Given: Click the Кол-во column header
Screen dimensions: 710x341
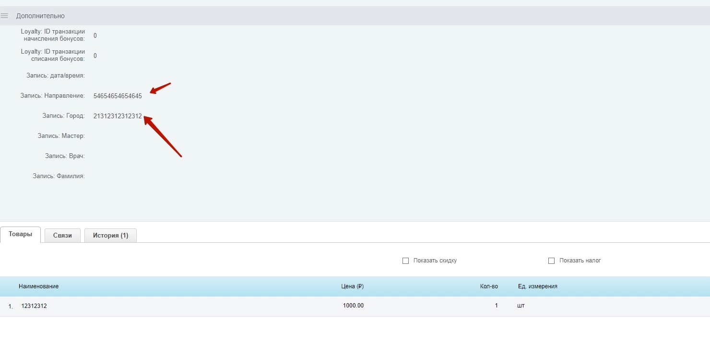Looking at the screenshot, I should 489,286.
